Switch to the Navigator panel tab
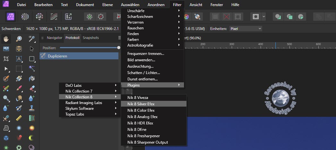 click(55, 38)
